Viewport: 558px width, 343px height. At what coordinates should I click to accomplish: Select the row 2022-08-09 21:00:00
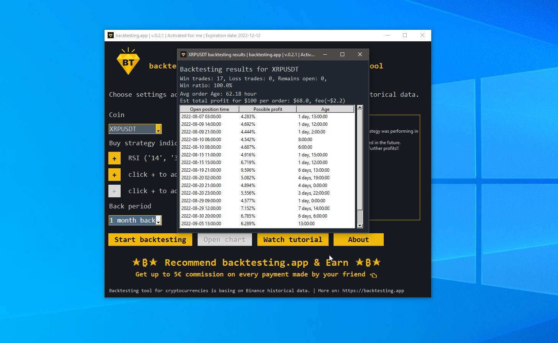(x=267, y=132)
